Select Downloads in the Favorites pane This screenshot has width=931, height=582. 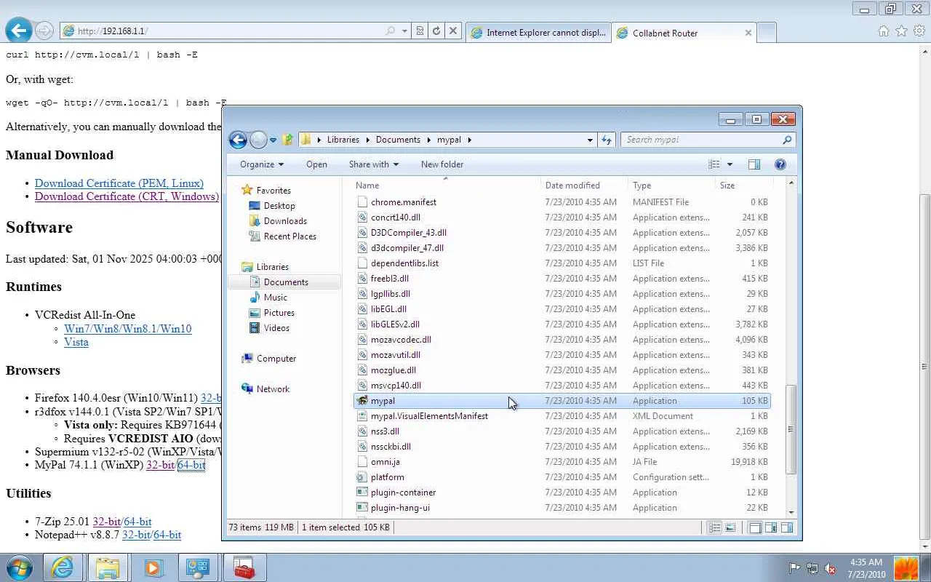coord(285,221)
